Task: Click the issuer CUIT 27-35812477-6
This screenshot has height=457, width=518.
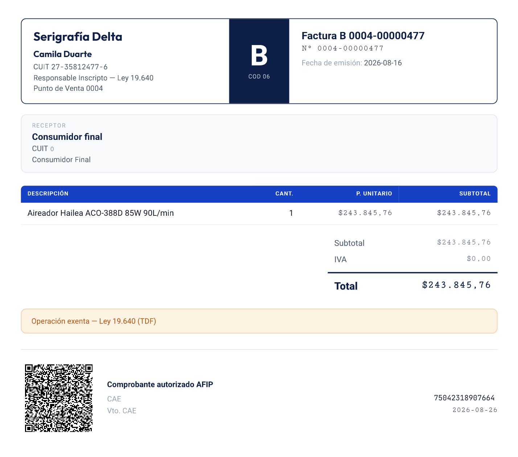Action: pyautogui.click(x=70, y=67)
